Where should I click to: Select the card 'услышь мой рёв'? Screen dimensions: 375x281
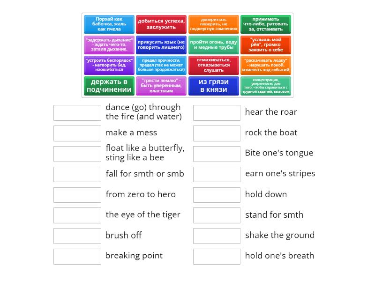click(265, 45)
